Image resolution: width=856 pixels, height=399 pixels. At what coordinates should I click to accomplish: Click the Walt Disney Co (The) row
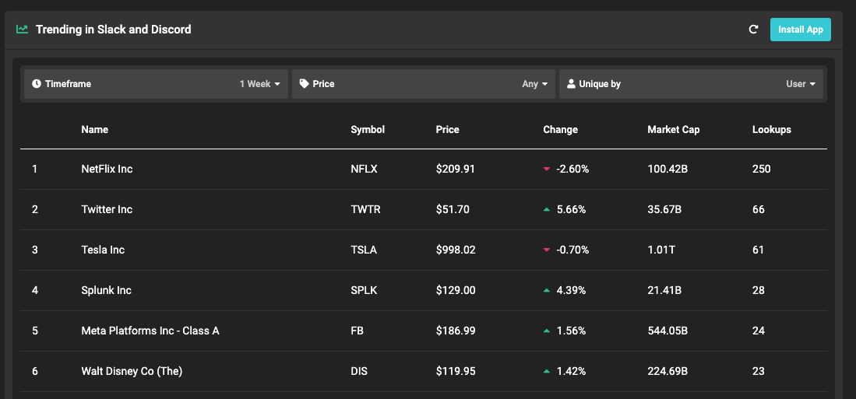tap(132, 372)
